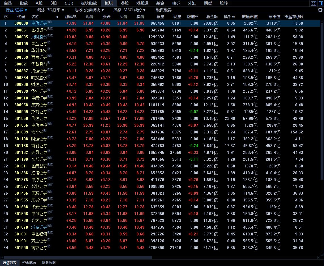Sort by the 涨幅% column header

pos(71,17)
